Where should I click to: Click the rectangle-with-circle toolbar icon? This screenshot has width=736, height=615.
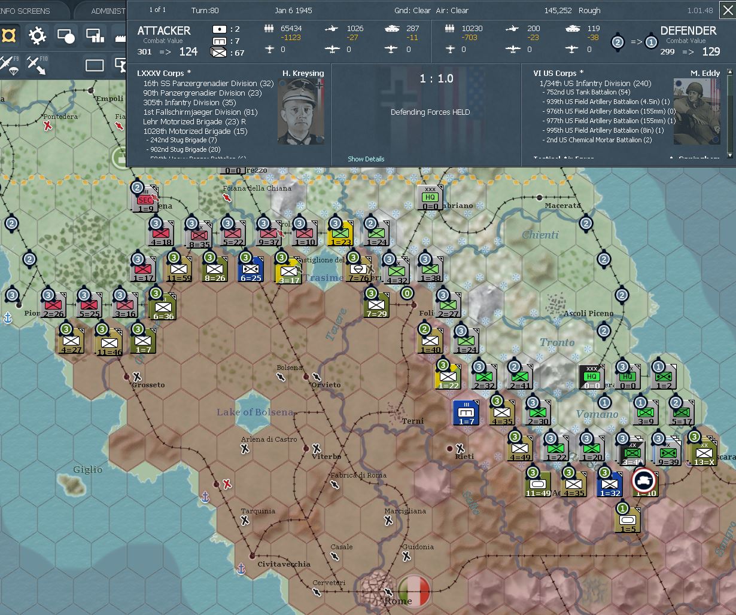coord(66,36)
